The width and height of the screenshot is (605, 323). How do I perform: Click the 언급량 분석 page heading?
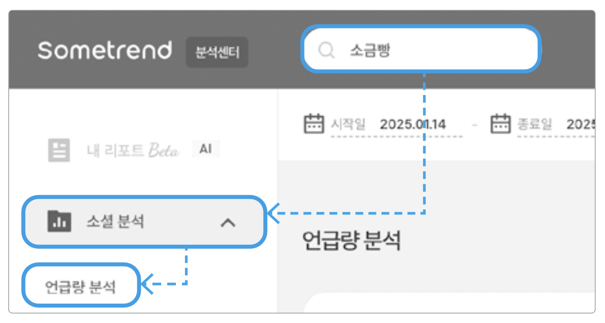click(x=351, y=240)
